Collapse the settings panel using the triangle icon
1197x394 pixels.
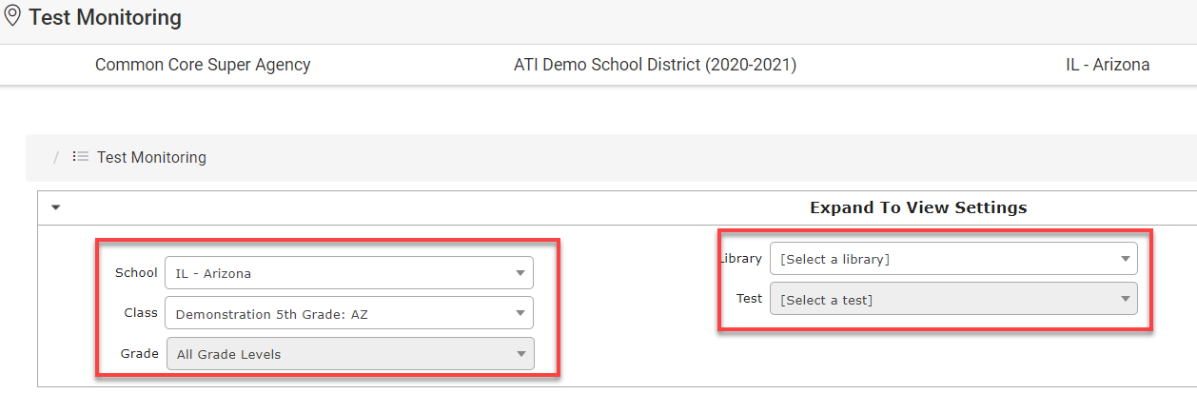(x=55, y=207)
